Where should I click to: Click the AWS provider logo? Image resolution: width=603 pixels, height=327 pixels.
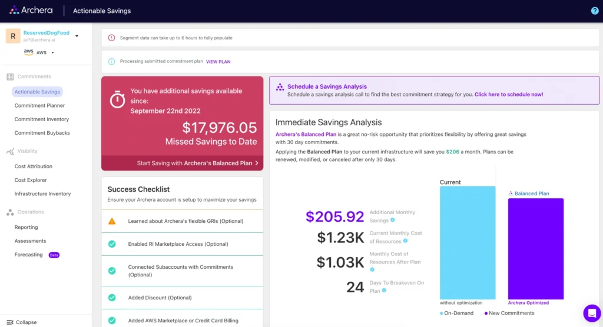pos(28,52)
